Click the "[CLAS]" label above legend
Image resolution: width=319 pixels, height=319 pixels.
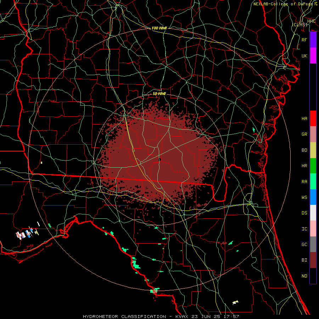tap(300, 24)
